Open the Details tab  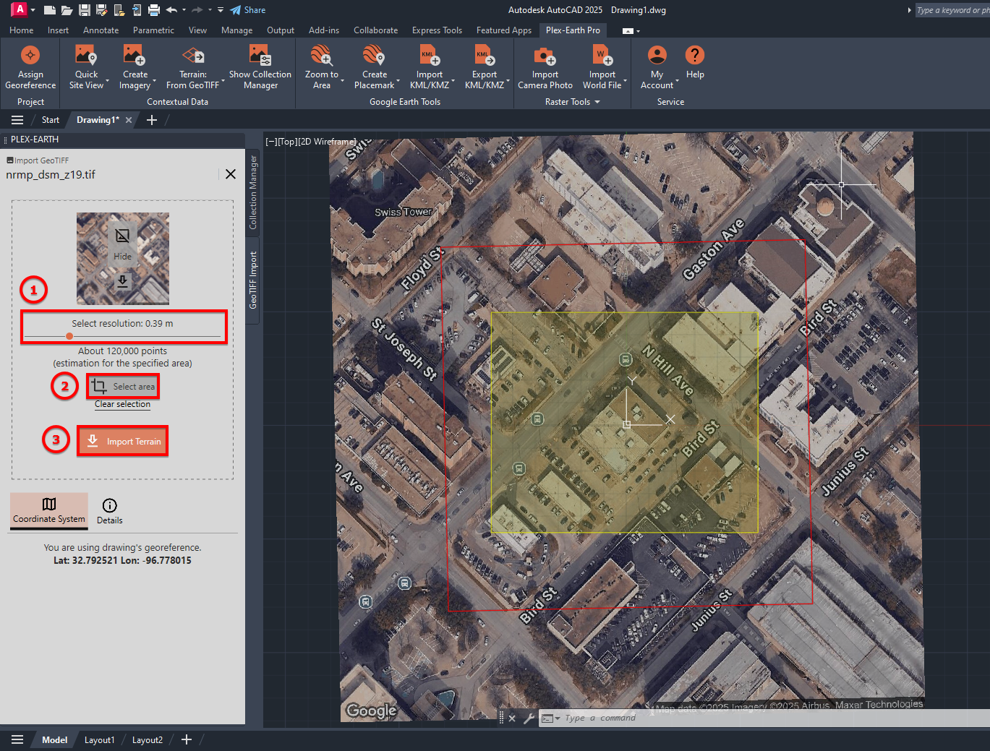tap(110, 511)
